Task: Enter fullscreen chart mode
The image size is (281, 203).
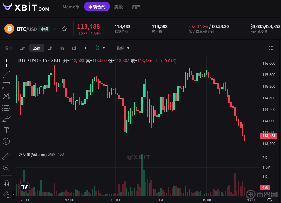Action: pos(271,48)
